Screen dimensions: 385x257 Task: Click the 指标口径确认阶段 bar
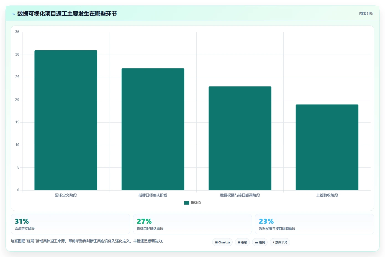[153, 129]
